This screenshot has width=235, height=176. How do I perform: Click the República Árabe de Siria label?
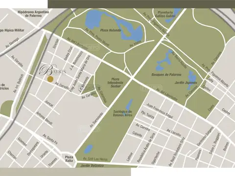tap(146, 148)
